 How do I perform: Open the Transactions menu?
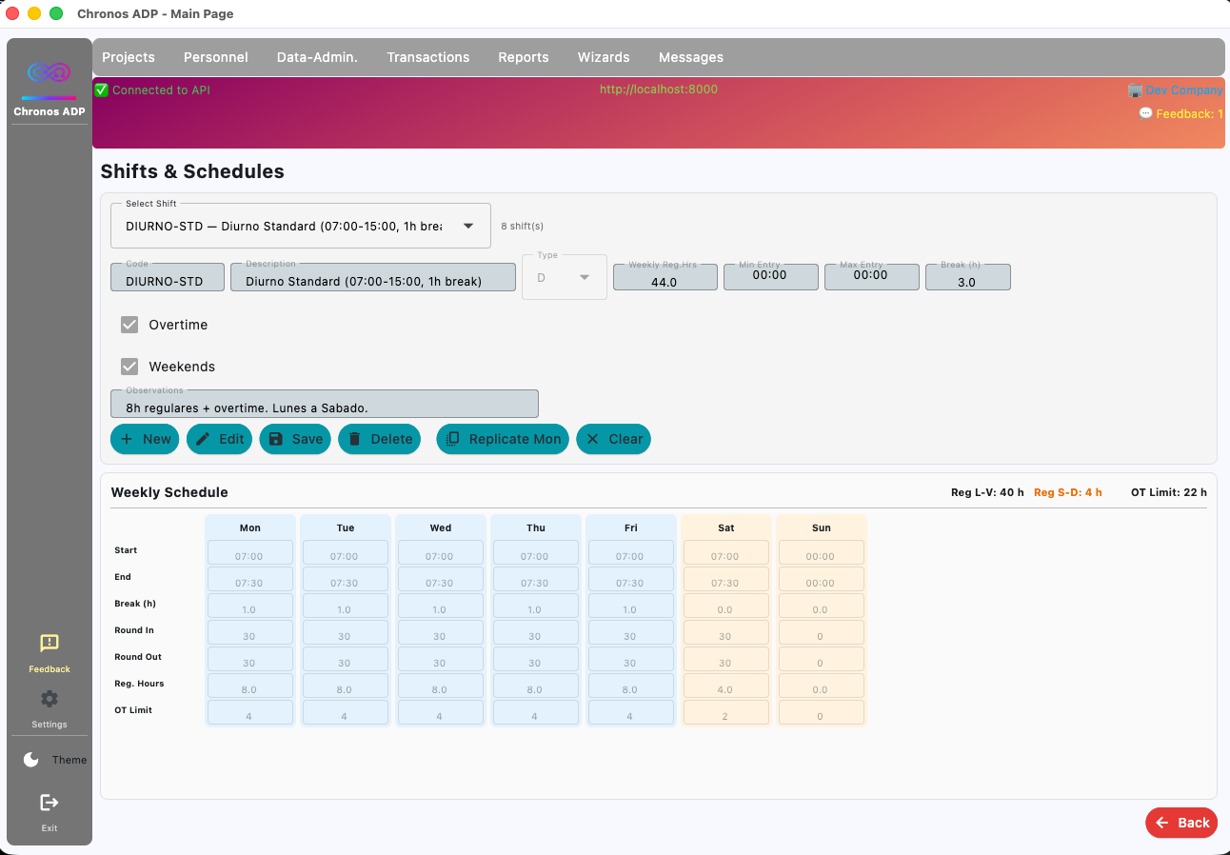428,57
